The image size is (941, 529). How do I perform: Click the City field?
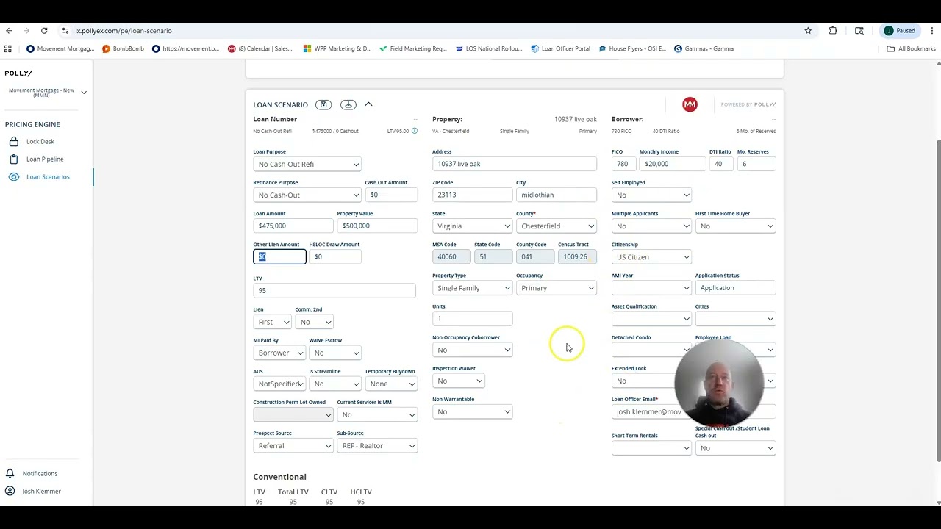[557, 195]
